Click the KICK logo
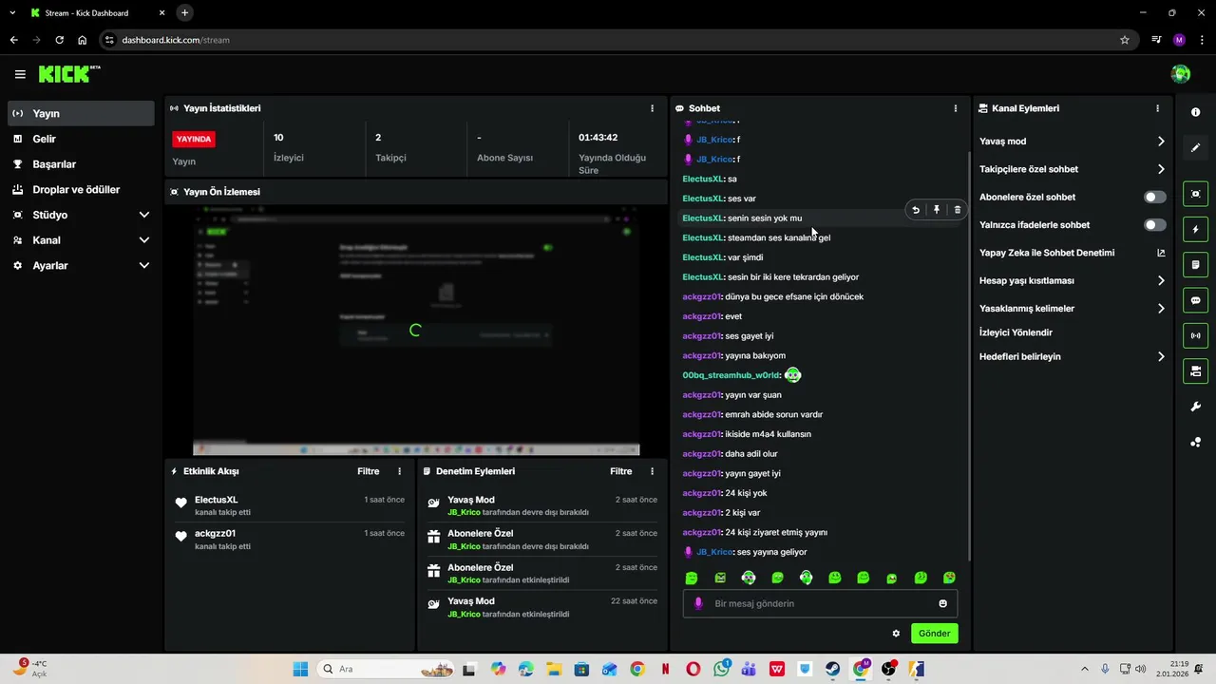The image size is (1216, 684). point(69,74)
